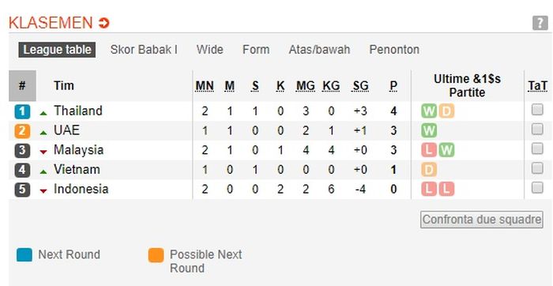Open the Vietnam team link
Screen dimensions: 553x286
77,170
